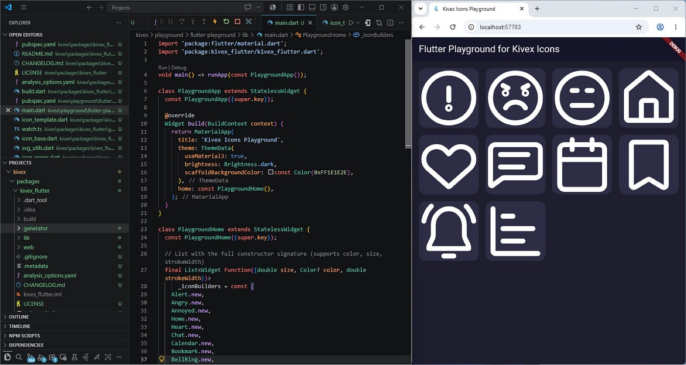The image size is (686, 365).
Task: Open the run button dropdown arrow in editor
Action: [x=358, y=23]
